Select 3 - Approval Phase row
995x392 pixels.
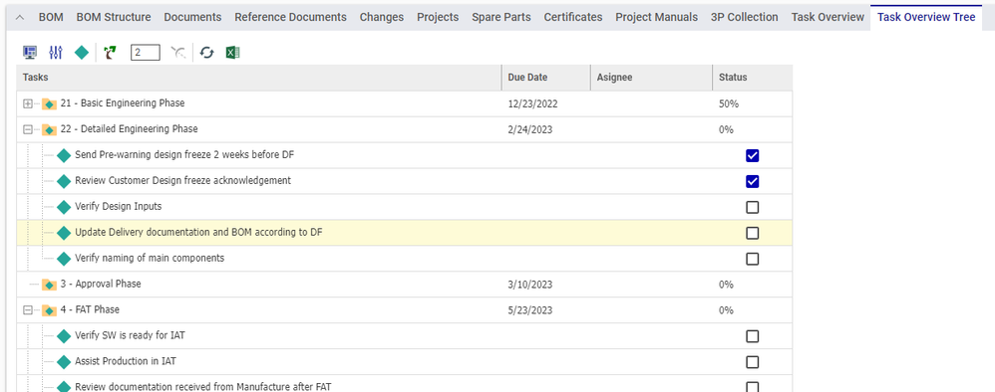(404, 285)
